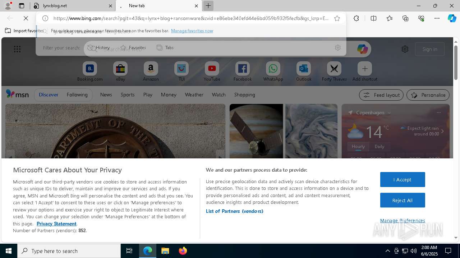The width and height of the screenshot is (460, 258).
Task: View site information icon in address bar
Action: click(x=45, y=18)
